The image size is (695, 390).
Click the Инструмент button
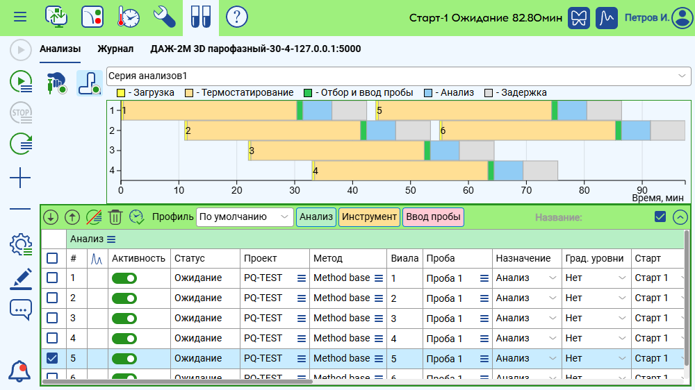point(369,217)
